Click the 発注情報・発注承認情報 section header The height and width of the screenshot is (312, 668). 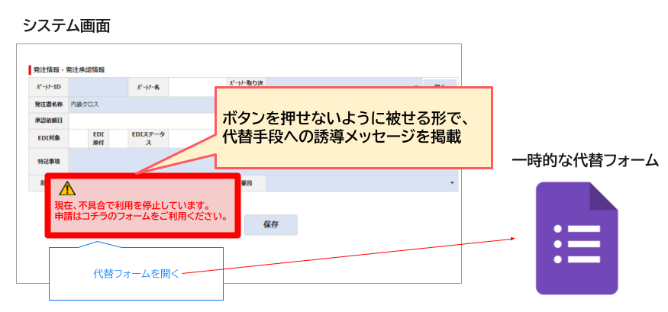coord(69,69)
